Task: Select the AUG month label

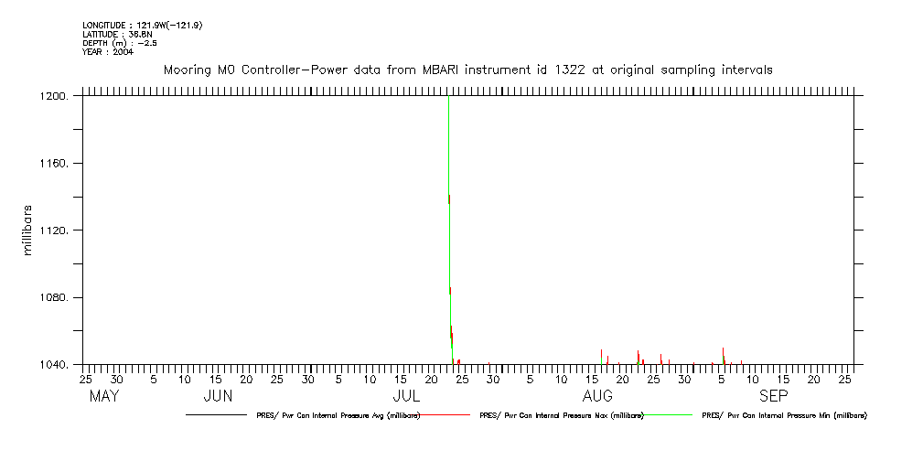Action: pyautogui.click(x=597, y=396)
